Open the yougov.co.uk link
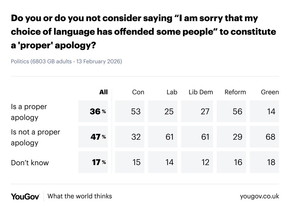This screenshot has width=290, height=213. tap(259, 196)
